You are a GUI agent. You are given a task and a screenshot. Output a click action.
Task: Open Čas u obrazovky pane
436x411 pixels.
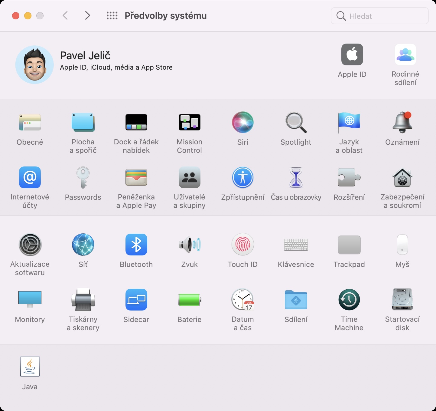(296, 177)
